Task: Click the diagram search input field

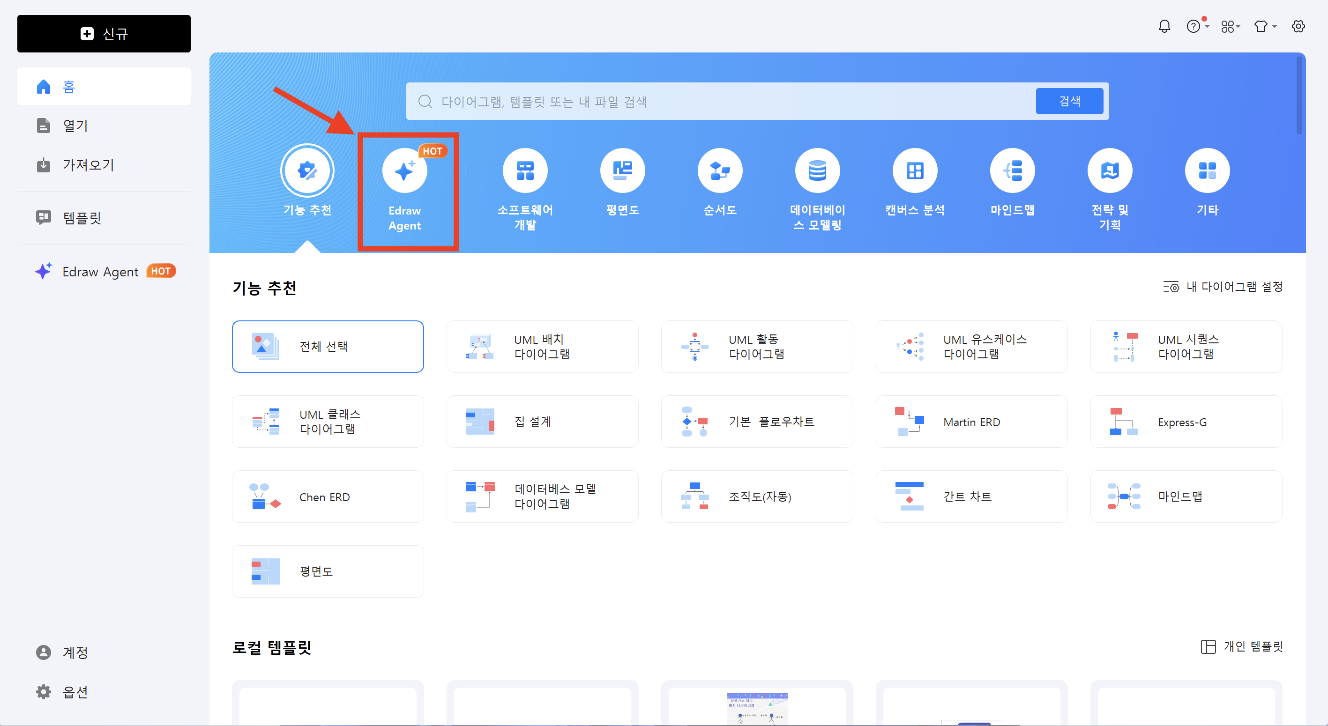Action: point(722,102)
